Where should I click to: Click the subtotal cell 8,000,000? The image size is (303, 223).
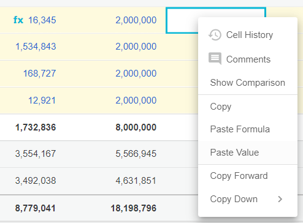coord(136,127)
